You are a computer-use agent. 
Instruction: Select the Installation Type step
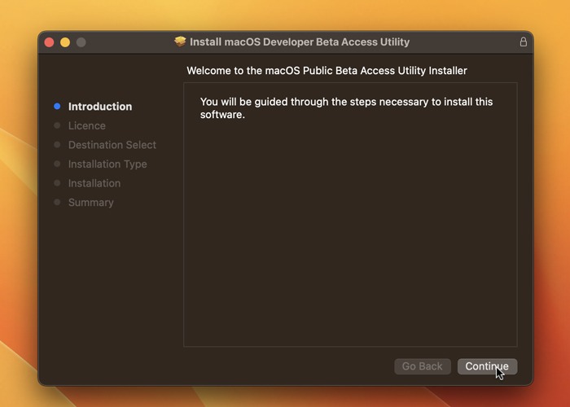click(x=107, y=164)
